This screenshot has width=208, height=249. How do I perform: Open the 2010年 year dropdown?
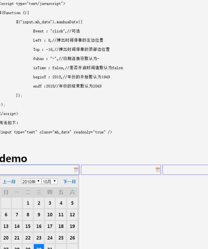pos(31,181)
